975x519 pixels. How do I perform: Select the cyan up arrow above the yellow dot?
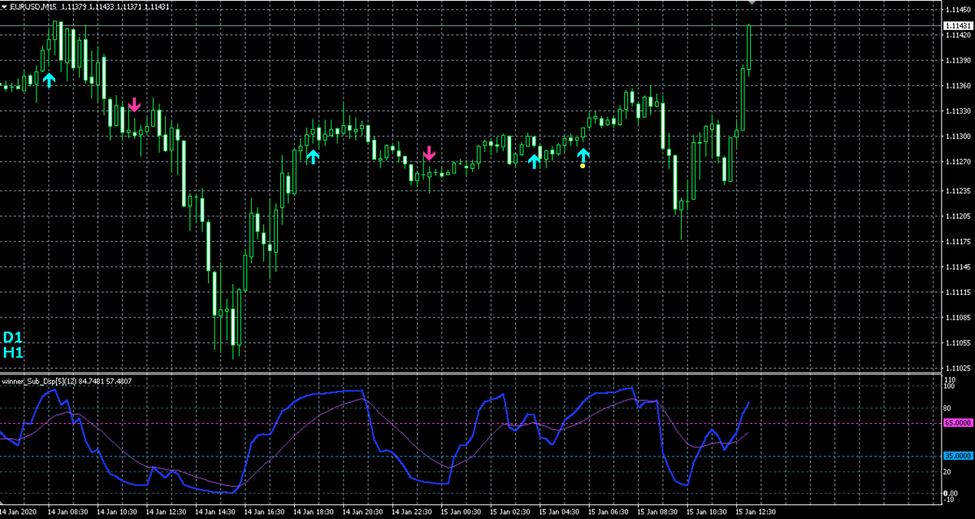click(x=583, y=154)
